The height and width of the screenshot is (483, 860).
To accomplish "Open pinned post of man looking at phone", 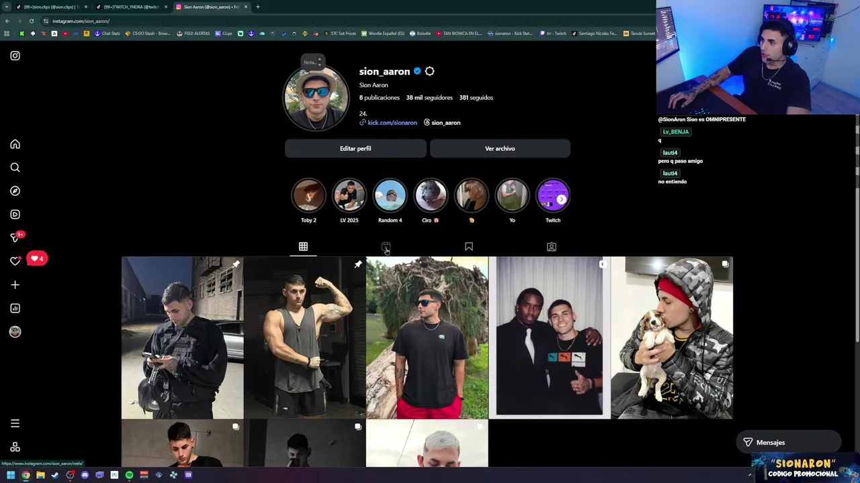I will coord(182,337).
